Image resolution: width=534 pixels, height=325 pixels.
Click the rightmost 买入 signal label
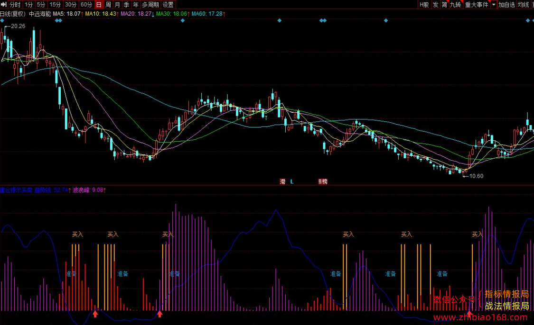coord(478,234)
